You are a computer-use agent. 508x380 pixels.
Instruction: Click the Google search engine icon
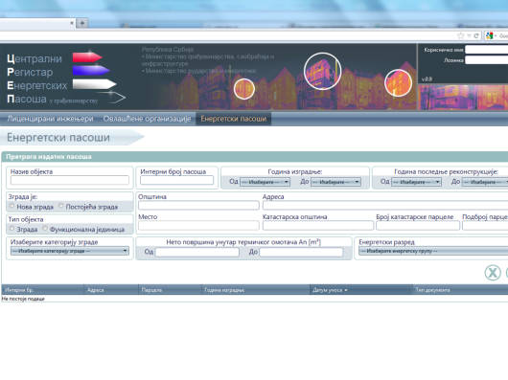click(x=489, y=35)
